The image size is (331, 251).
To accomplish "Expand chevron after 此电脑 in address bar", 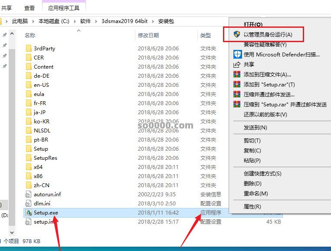I will (33, 21).
